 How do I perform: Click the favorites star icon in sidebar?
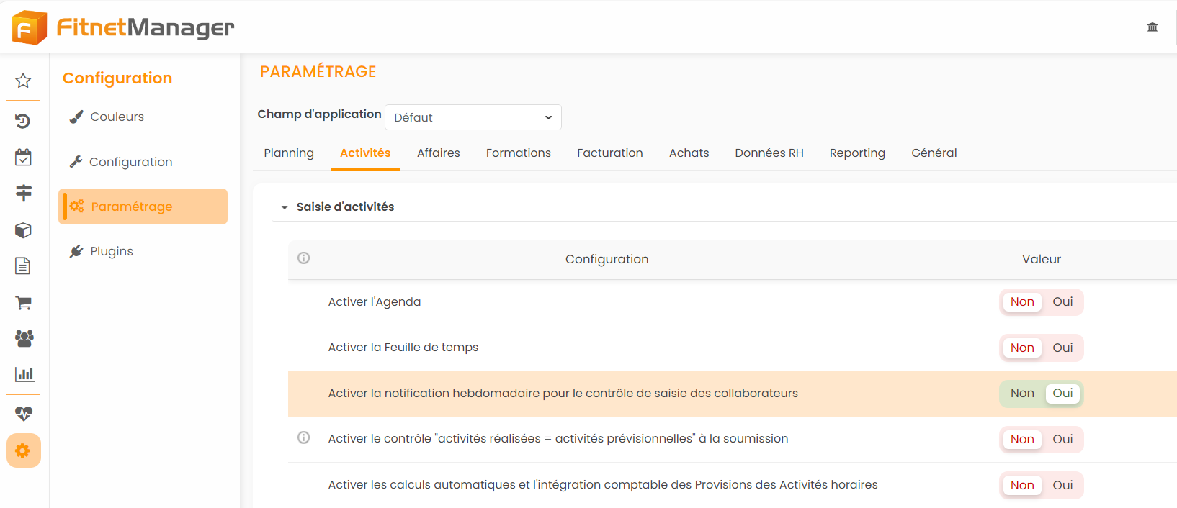23,81
